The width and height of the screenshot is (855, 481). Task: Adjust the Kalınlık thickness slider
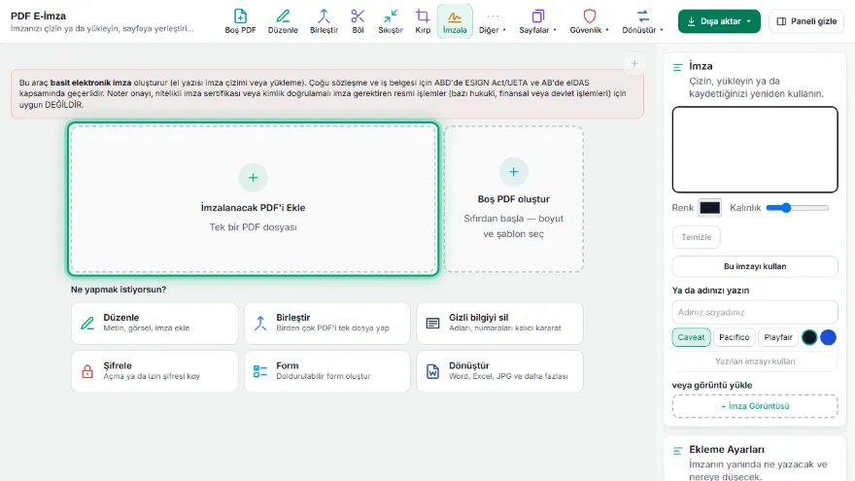pos(798,208)
